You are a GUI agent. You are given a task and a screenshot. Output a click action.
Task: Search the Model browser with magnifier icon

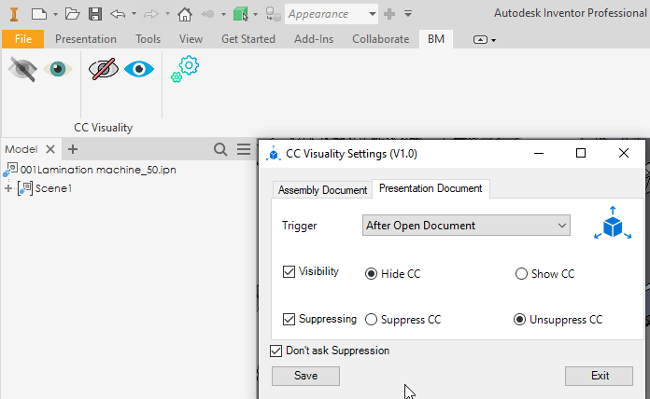pyautogui.click(x=220, y=149)
